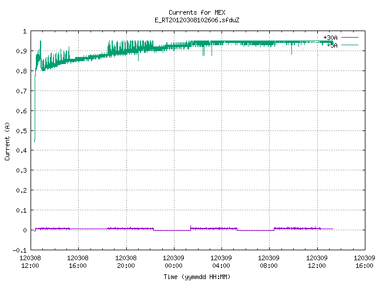
Task: Click the +5A legend label
Action: tap(332, 45)
